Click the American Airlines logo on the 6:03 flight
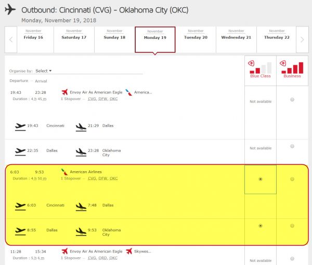 [64, 172]
